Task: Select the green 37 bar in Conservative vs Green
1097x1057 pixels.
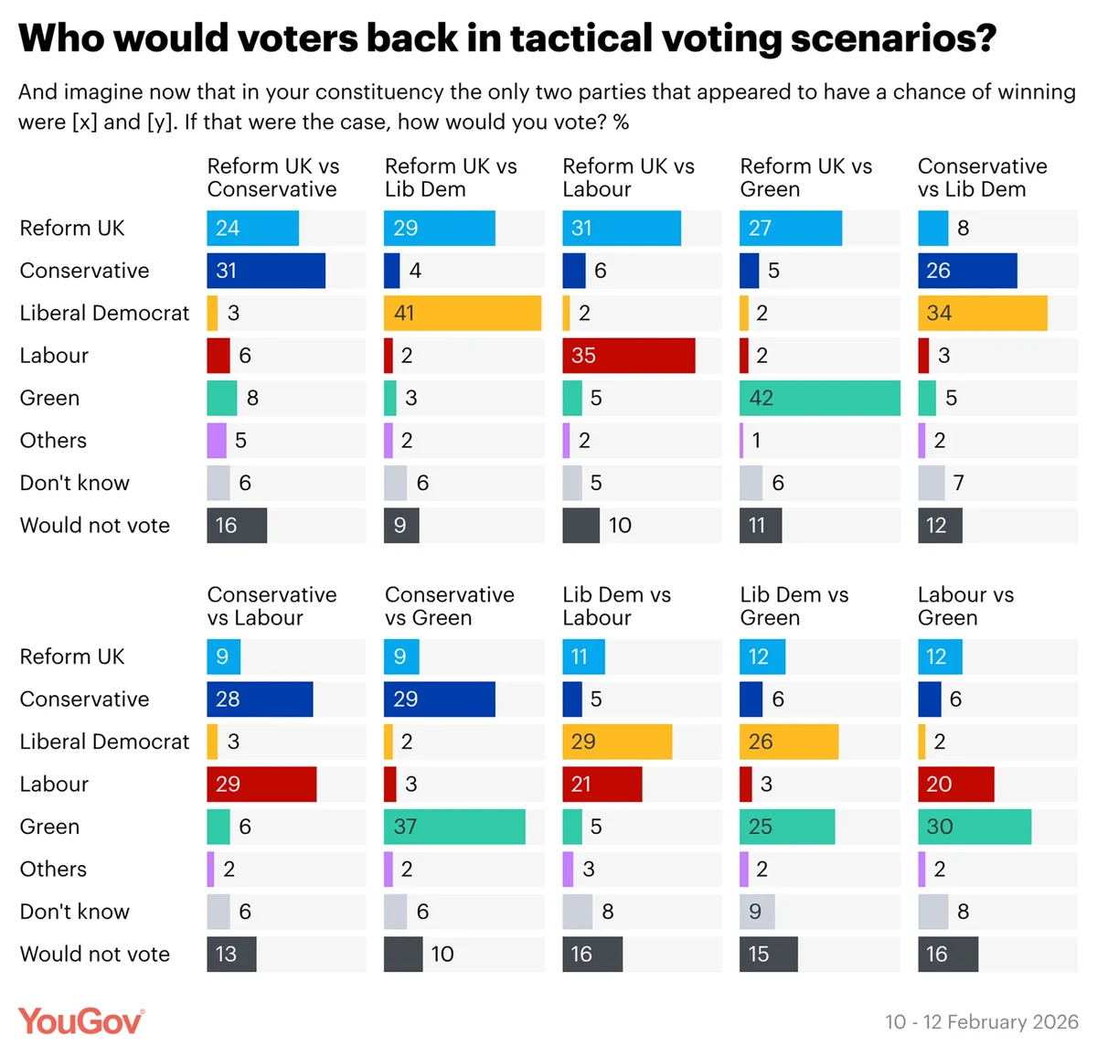Action: (454, 827)
